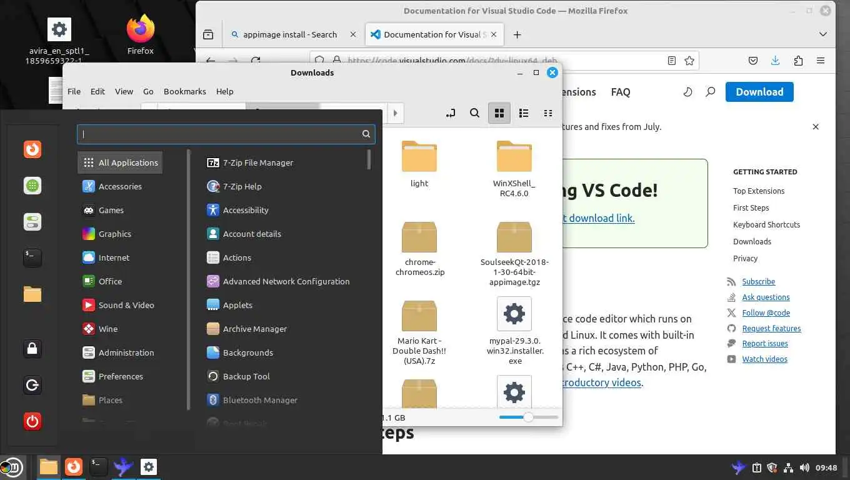Switch Downloads to list view
The width and height of the screenshot is (850, 480).
(524, 113)
